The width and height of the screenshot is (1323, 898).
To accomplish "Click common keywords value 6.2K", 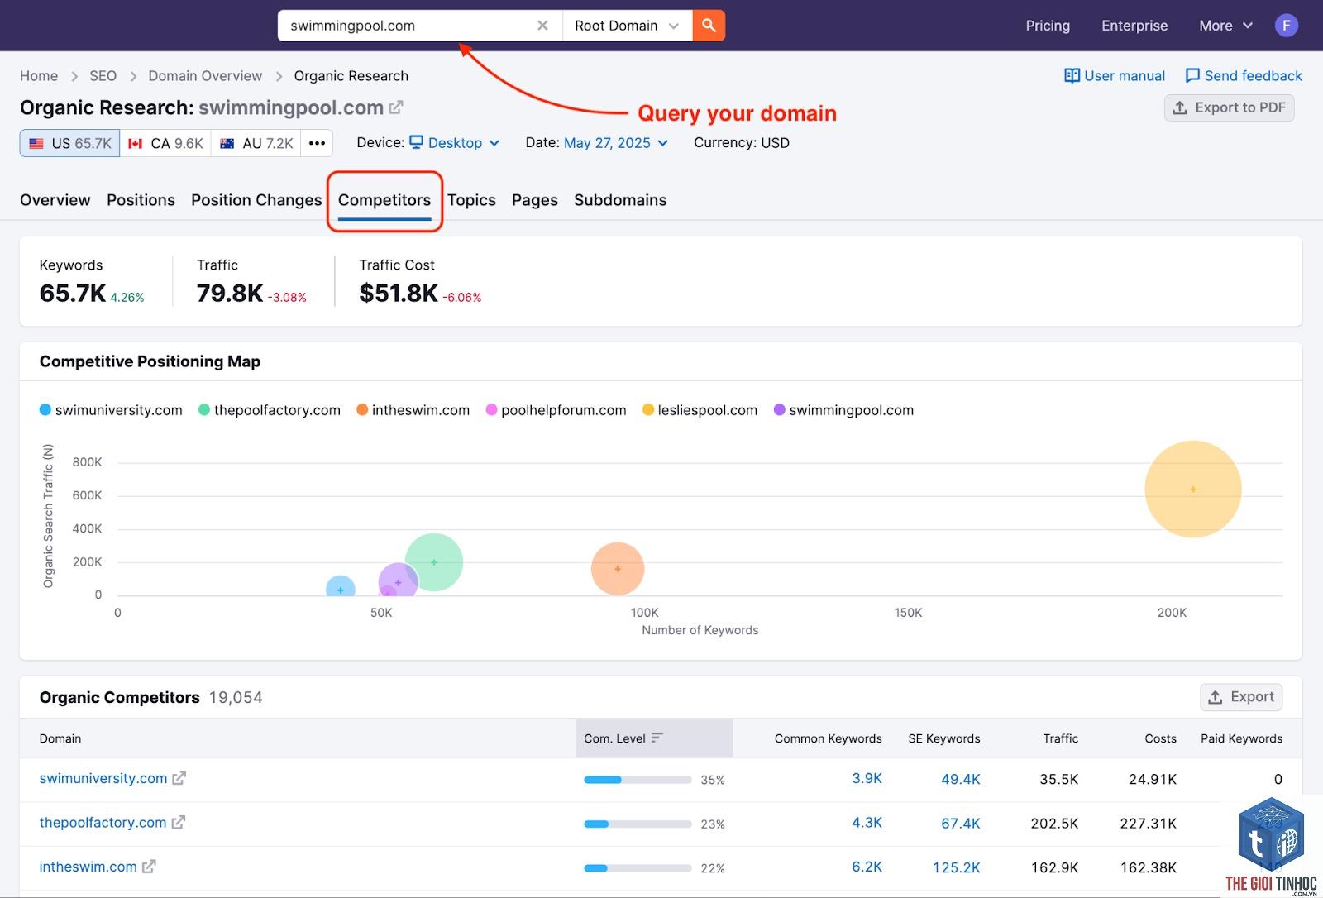I will pos(867,867).
